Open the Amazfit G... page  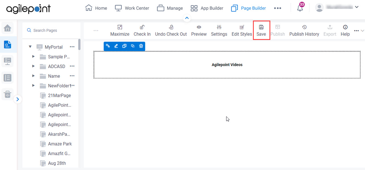pos(59,153)
